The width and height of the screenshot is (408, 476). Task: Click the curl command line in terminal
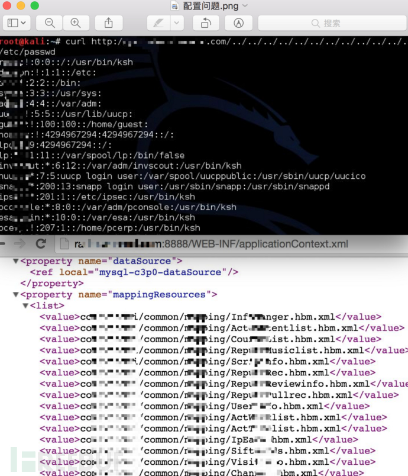coord(203,41)
